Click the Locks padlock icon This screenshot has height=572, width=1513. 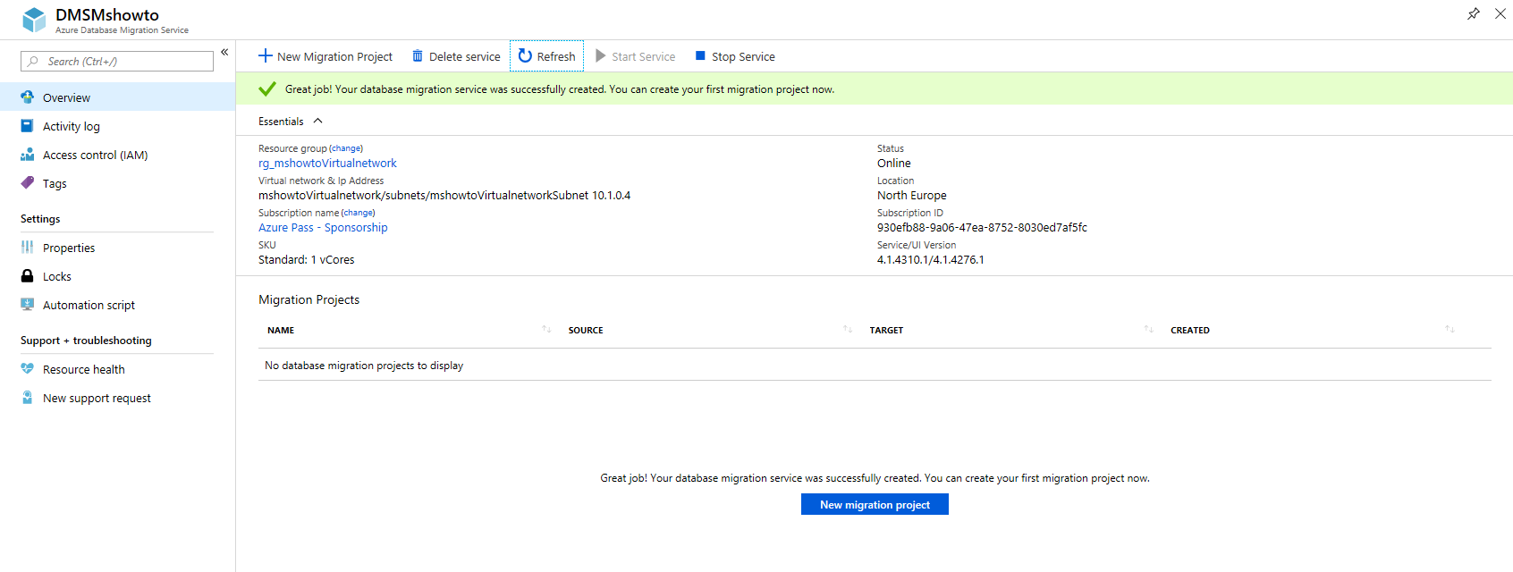pyautogui.click(x=28, y=276)
